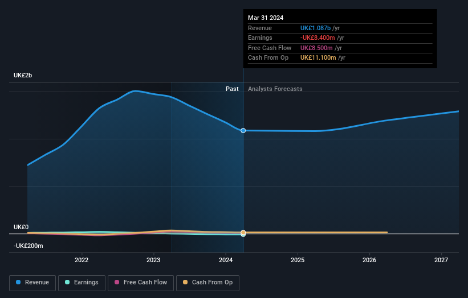This screenshot has width=468, height=298.
Task: Click the blue Revenue data point marker
Action: 243,130
